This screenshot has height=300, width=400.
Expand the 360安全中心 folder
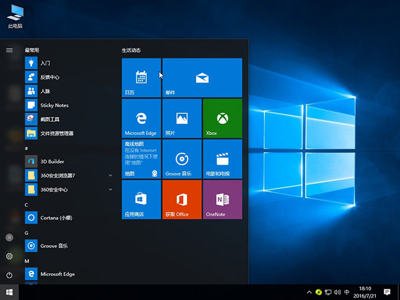click(111, 189)
